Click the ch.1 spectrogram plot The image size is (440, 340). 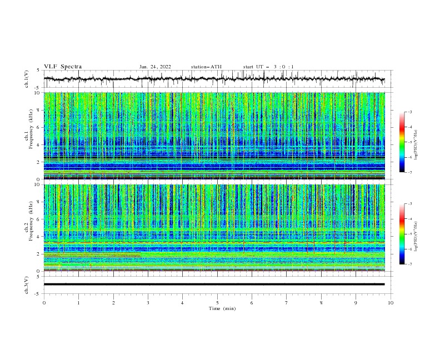click(x=214, y=136)
